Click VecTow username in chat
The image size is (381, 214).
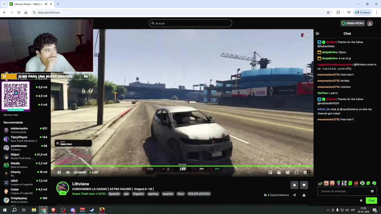(323, 93)
